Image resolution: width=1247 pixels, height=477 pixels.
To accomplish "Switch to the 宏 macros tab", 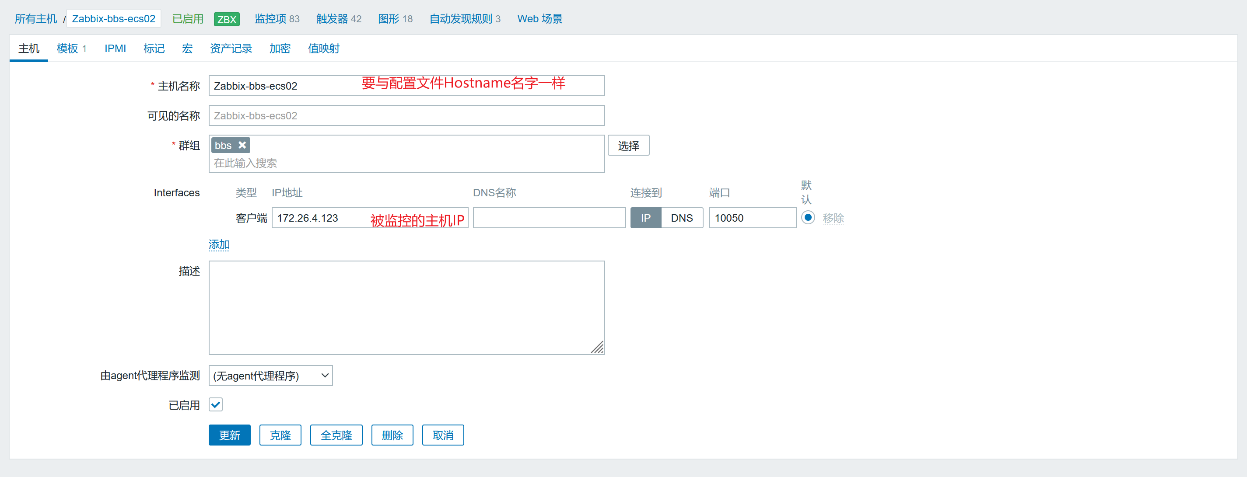I will (x=187, y=49).
